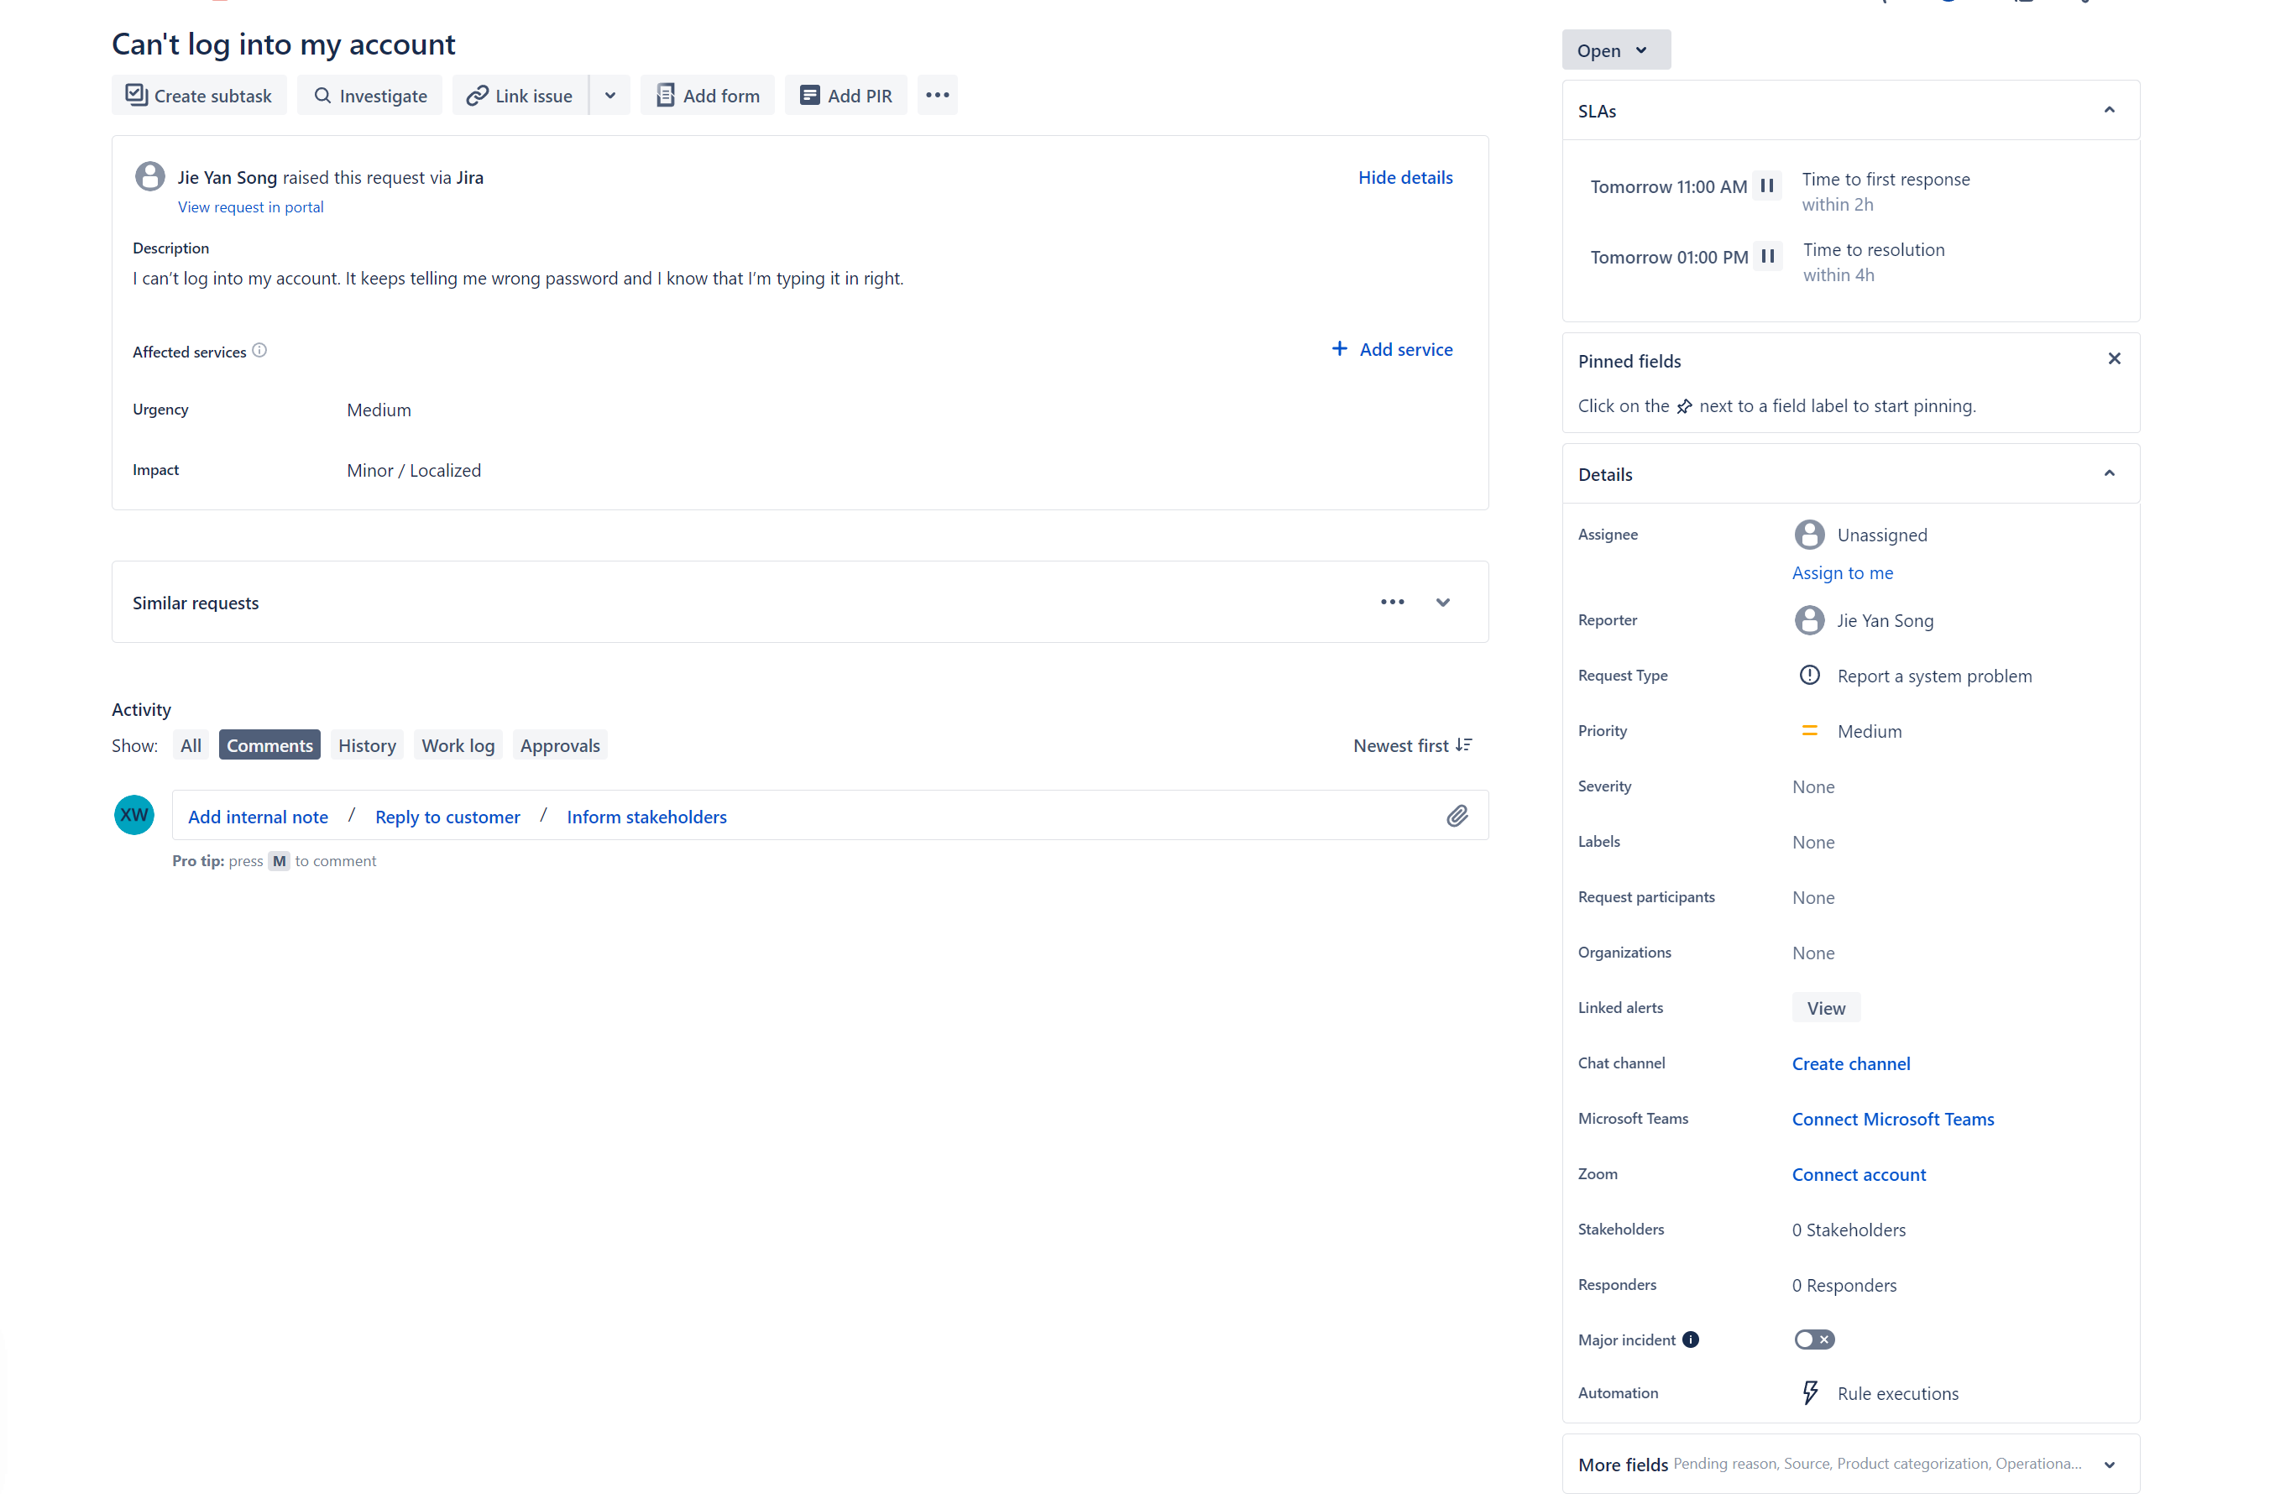Show All activity
This screenshot has width=2291, height=1504.
(x=191, y=744)
